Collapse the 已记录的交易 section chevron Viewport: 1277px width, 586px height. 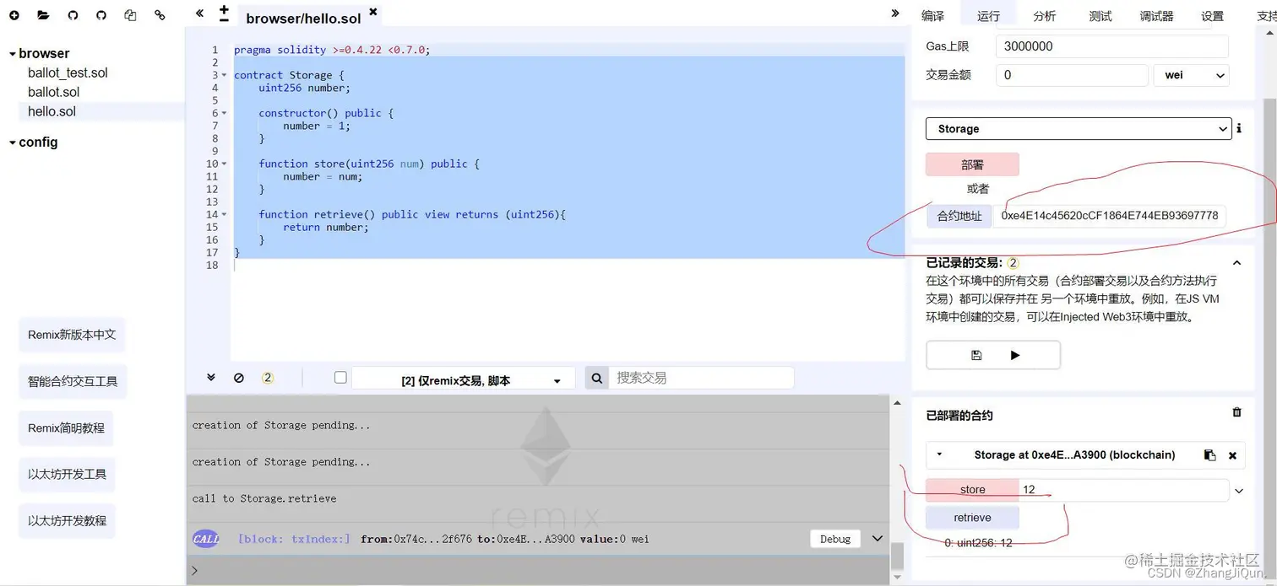click(x=1237, y=263)
